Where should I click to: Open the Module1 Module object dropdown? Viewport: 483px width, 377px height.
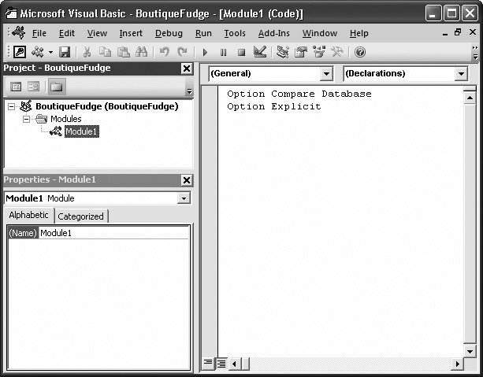point(184,198)
